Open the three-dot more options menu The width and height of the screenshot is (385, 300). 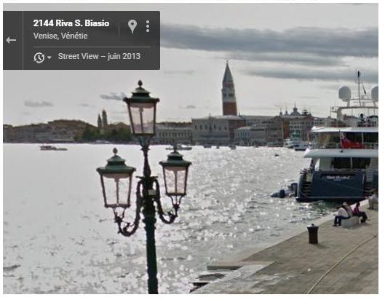[x=148, y=26]
